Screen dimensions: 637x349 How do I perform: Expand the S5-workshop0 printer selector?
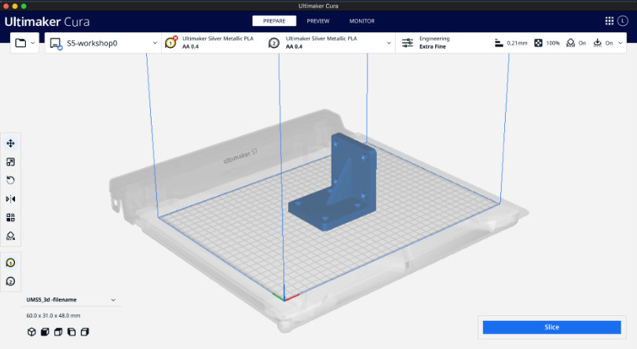coord(155,43)
